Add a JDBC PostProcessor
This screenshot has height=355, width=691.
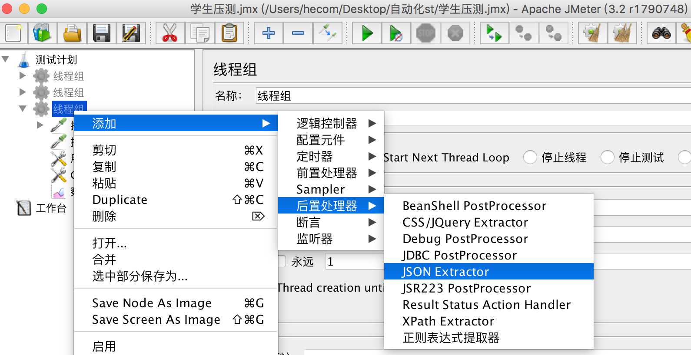coord(489,255)
